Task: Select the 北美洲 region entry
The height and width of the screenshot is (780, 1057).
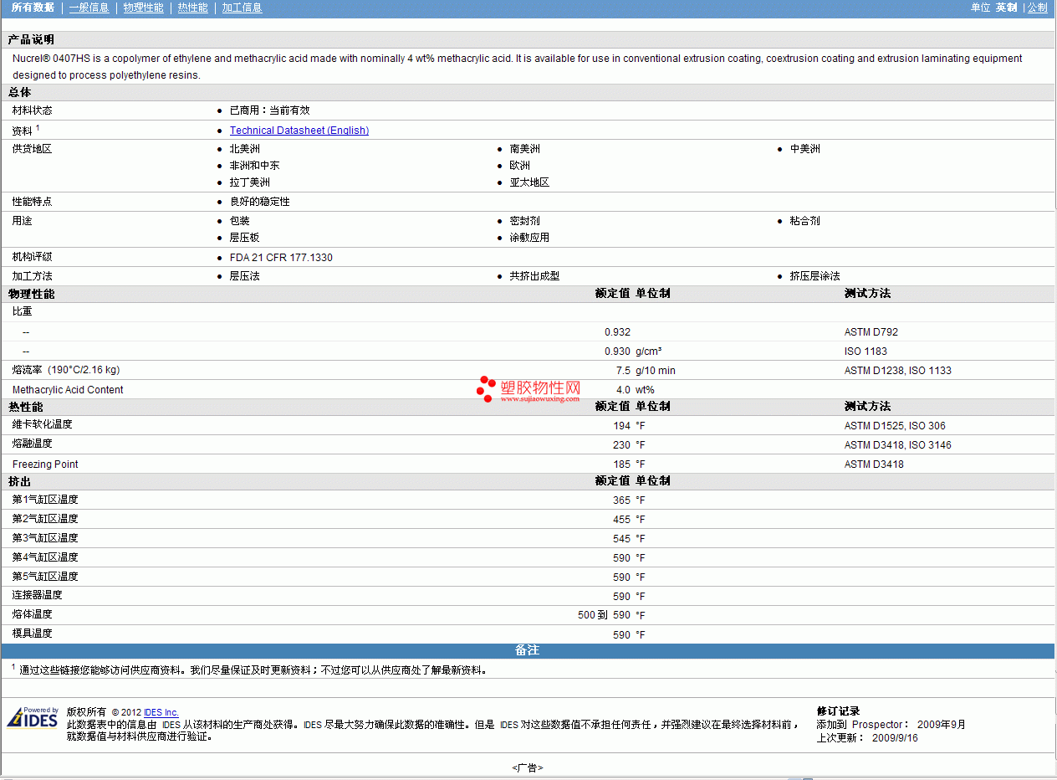Action: (245, 149)
